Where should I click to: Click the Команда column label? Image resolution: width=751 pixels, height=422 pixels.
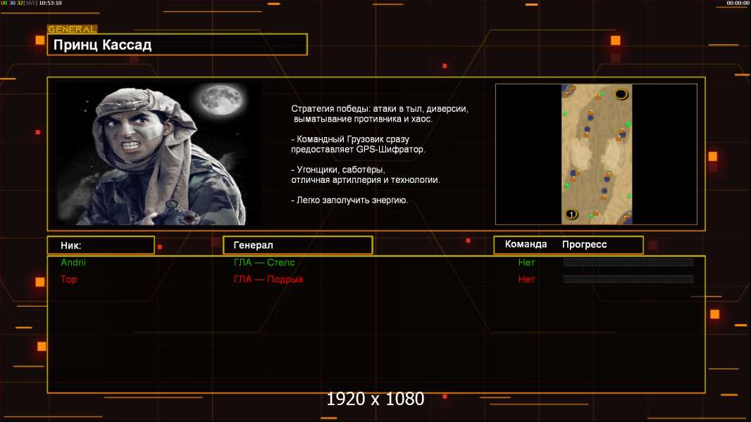click(x=526, y=244)
